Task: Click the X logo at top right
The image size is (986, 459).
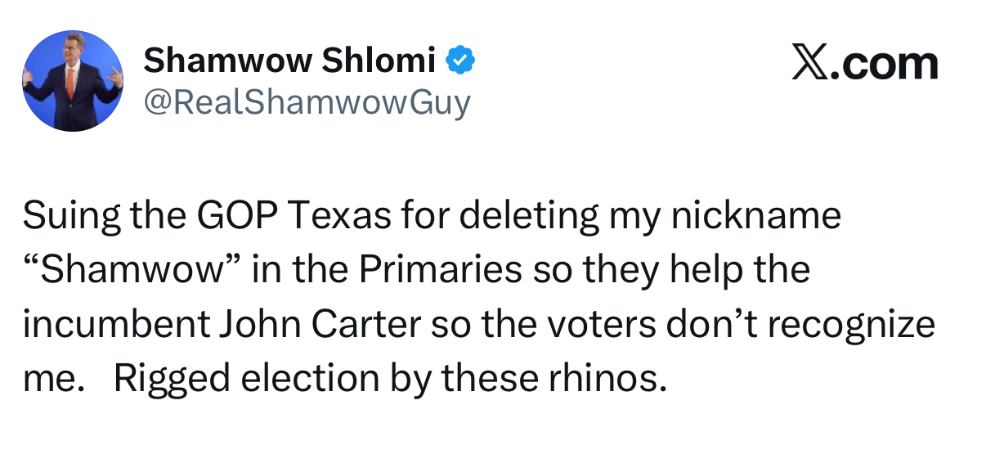Action: point(809,64)
